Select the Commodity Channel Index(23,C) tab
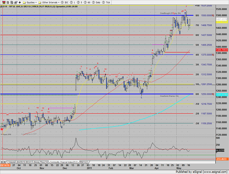Screen dimensions: 229x174 [x=64, y=162]
